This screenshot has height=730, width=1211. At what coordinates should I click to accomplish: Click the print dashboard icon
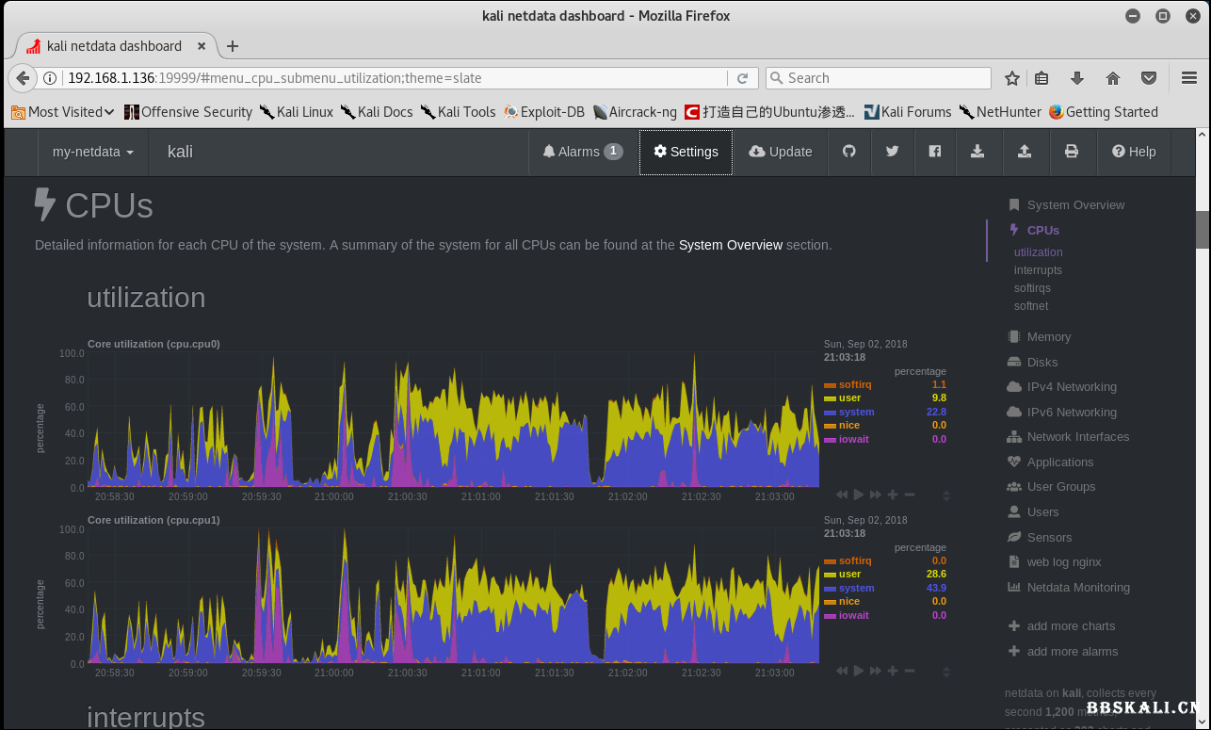1071,152
